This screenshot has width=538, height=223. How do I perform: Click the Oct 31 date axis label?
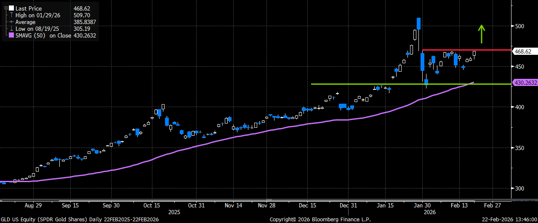point(196,206)
